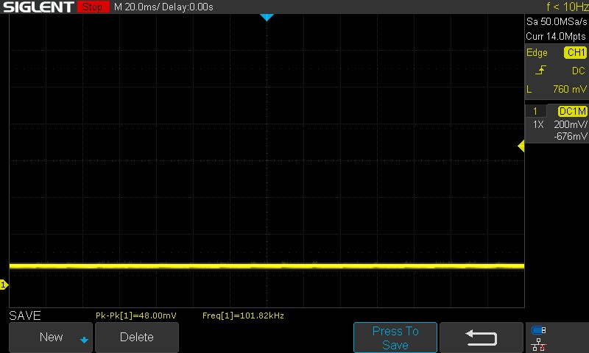The height and width of the screenshot is (353, 589).
Task: Click the return back arrow button
Action: 482,338
